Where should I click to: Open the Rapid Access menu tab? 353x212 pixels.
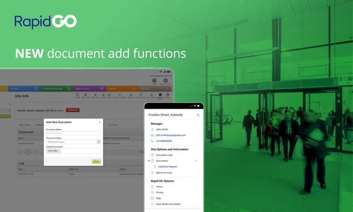90,89
